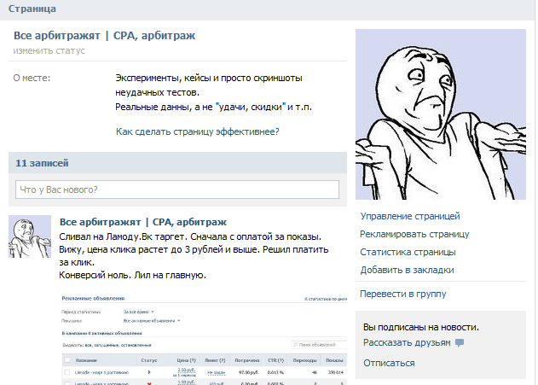Open Статистика страницы

pyautogui.click(x=408, y=252)
